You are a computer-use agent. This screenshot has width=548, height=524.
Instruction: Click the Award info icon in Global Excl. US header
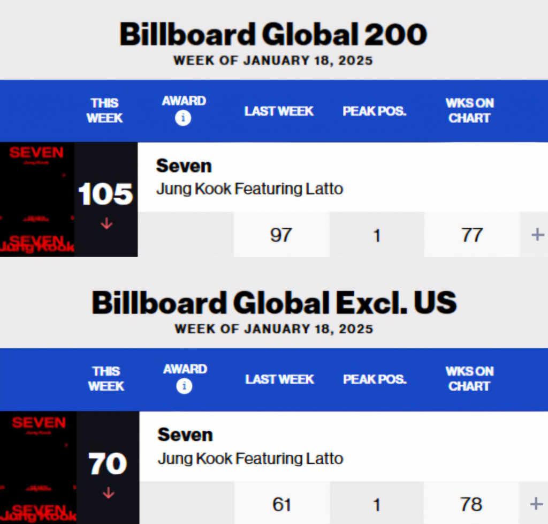184,386
